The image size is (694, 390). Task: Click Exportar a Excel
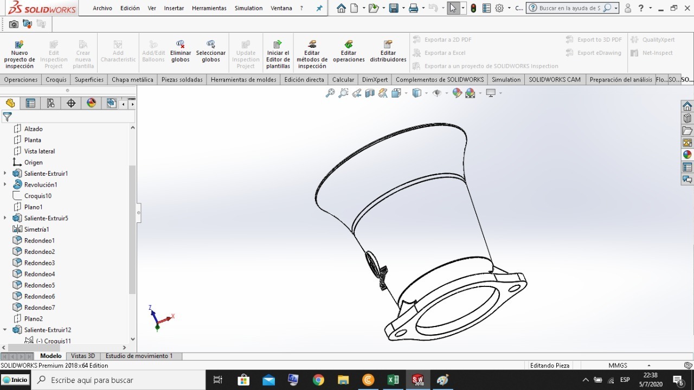pos(440,53)
